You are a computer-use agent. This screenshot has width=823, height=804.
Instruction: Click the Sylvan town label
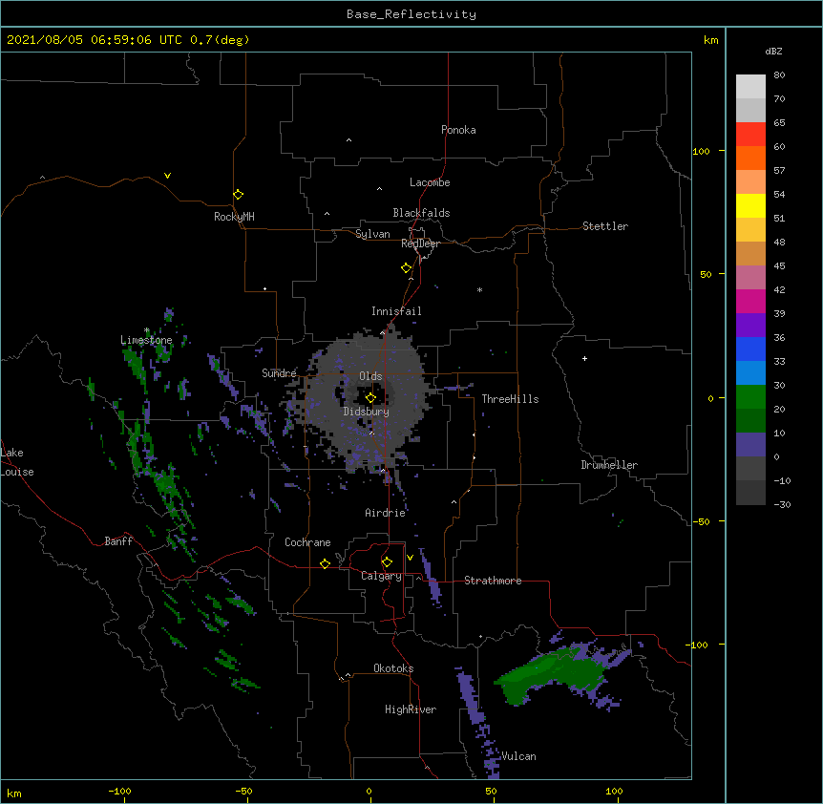(372, 234)
